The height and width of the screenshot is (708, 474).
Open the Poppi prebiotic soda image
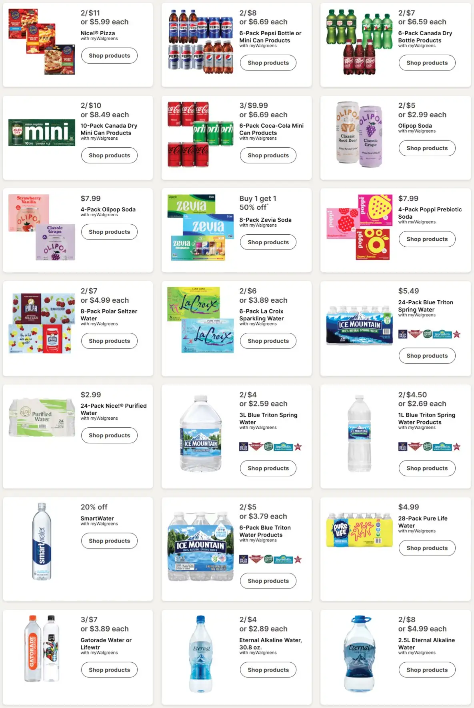click(x=359, y=227)
